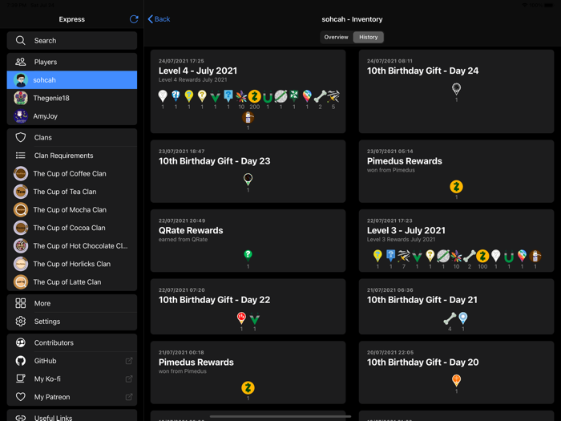The width and height of the screenshot is (561, 421).
Task: Click the Clans shield icon
Action: (x=21, y=138)
